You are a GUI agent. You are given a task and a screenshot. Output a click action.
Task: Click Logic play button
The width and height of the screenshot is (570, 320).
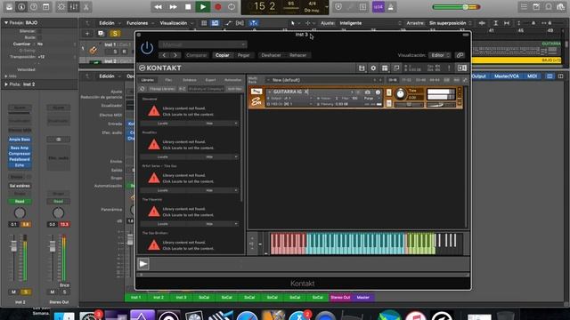203,7
